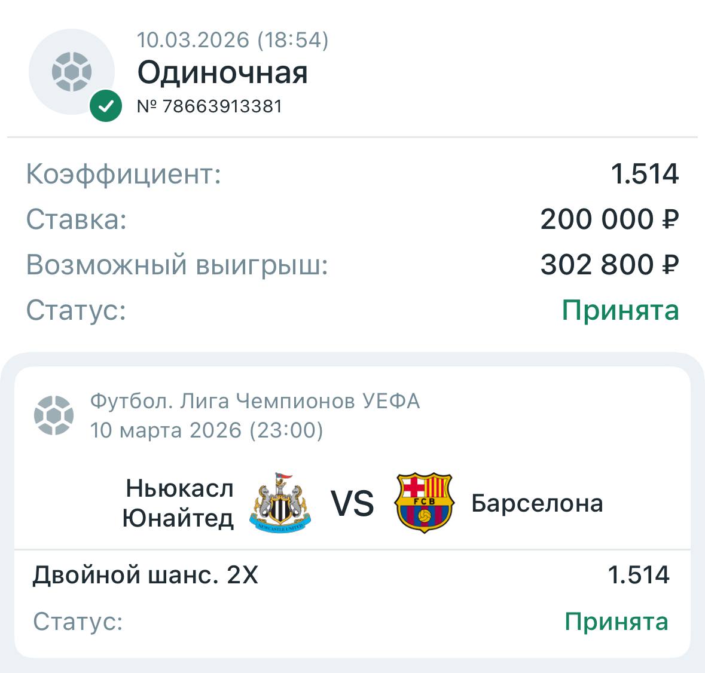Image resolution: width=705 pixels, height=673 pixels.
Task: Click the FC Barcelona club crest
Action: coord(423,503)
